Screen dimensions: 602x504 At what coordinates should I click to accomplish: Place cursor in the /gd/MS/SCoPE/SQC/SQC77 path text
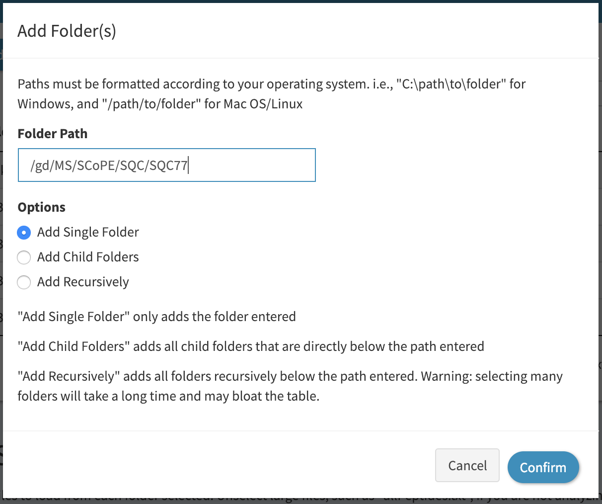pos(109,165)
